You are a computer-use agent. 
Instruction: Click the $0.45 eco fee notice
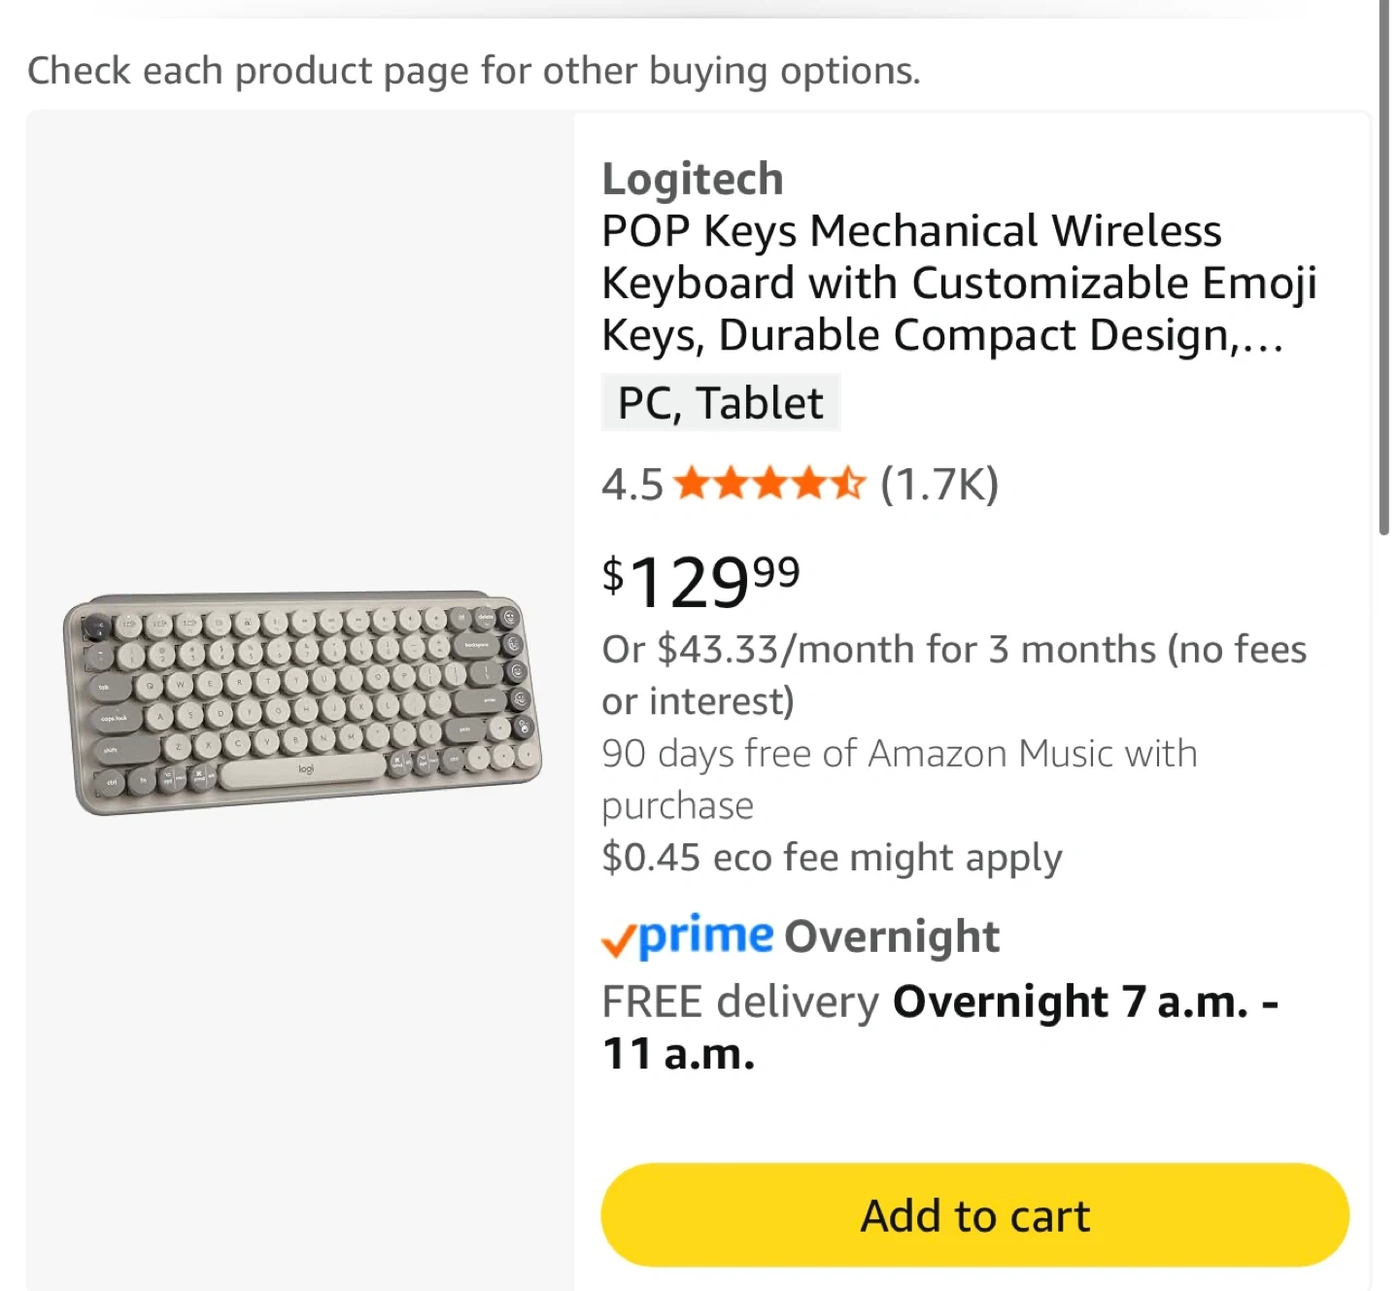(832, 858)
